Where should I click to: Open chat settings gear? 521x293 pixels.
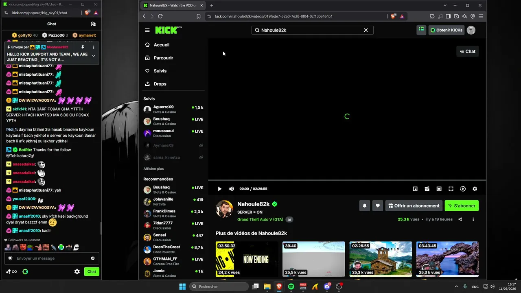pyautogui.click(x=77, y=272)
